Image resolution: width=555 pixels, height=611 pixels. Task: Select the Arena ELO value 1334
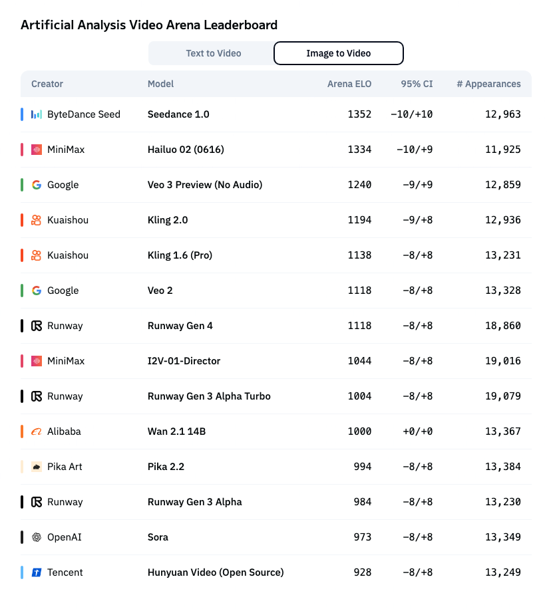[x=359, y=150]
